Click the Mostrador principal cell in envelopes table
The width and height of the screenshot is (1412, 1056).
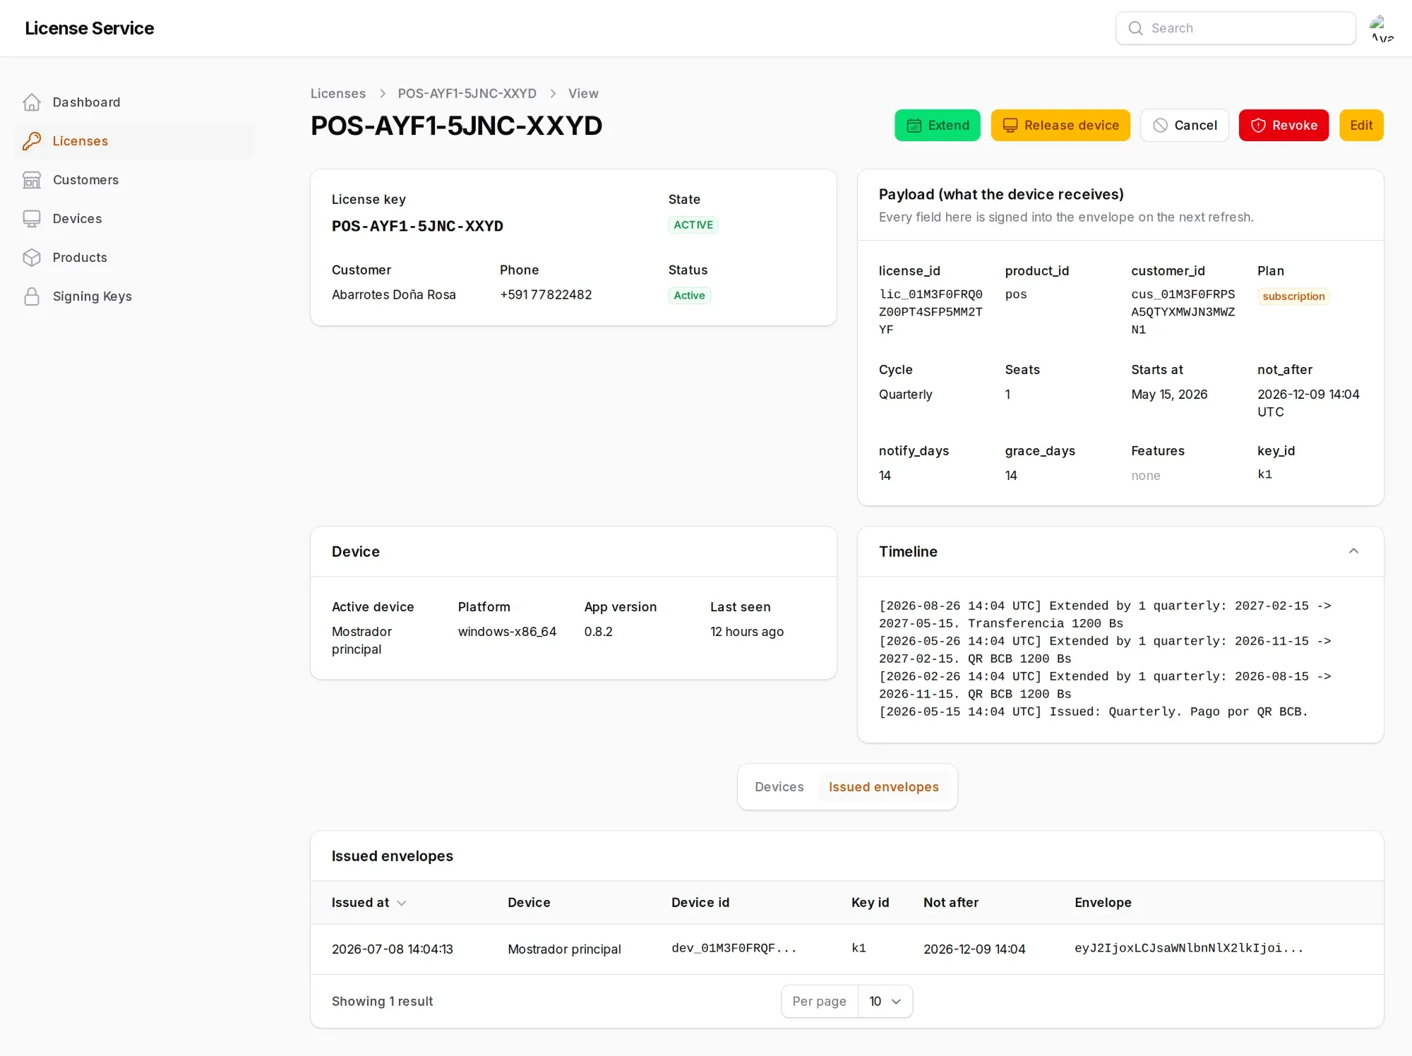point(564,949)
